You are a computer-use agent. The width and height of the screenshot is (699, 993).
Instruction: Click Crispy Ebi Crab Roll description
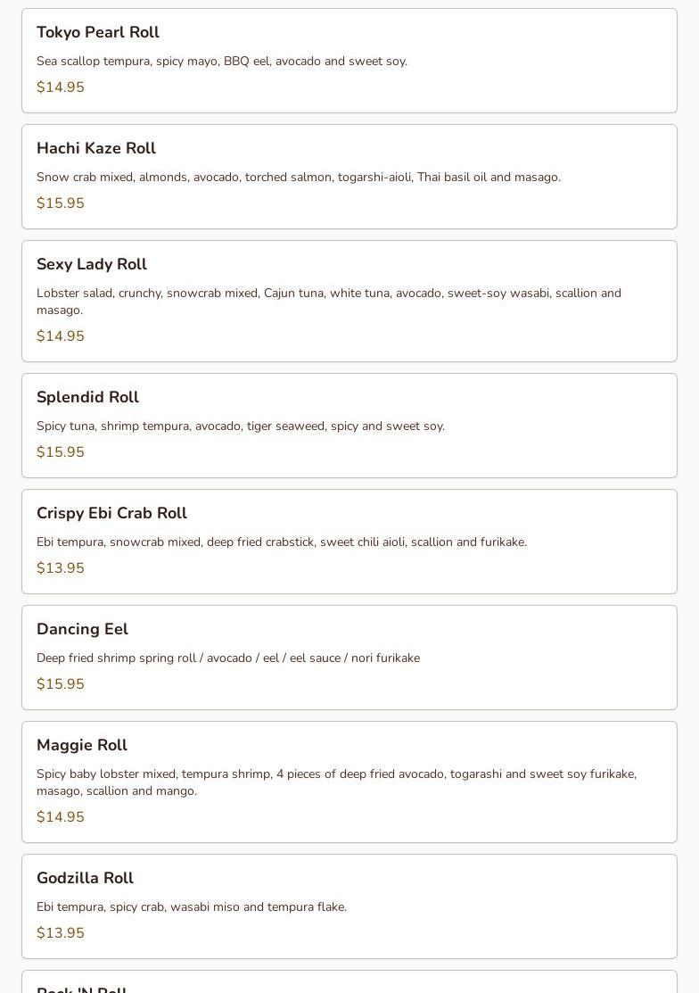coord(282,542)
